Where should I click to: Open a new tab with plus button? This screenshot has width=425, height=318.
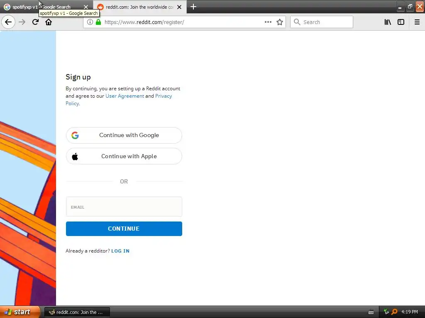193,7
